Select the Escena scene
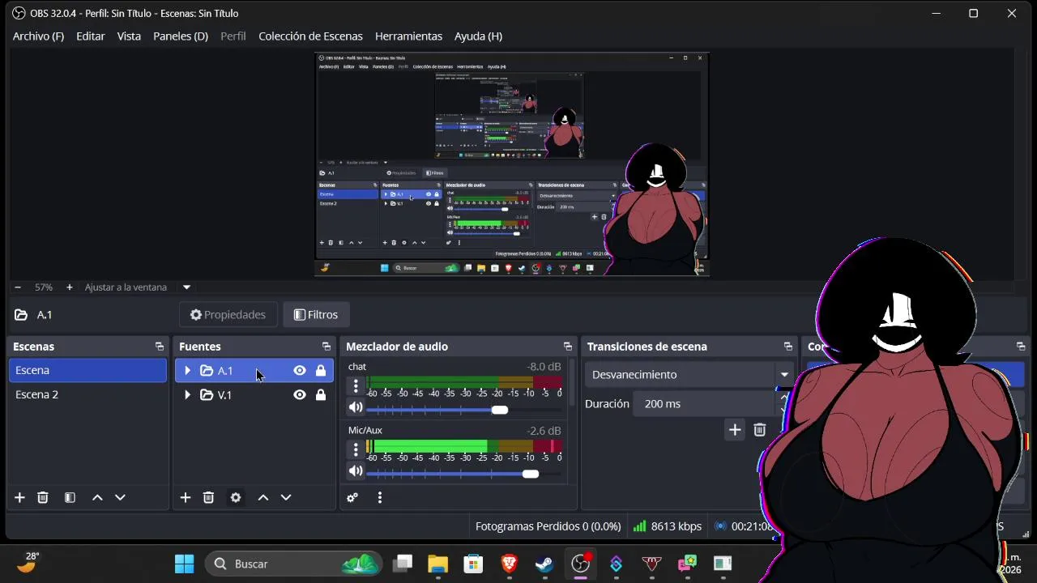This screenshot has width=1037, height=583. point(87,370)
